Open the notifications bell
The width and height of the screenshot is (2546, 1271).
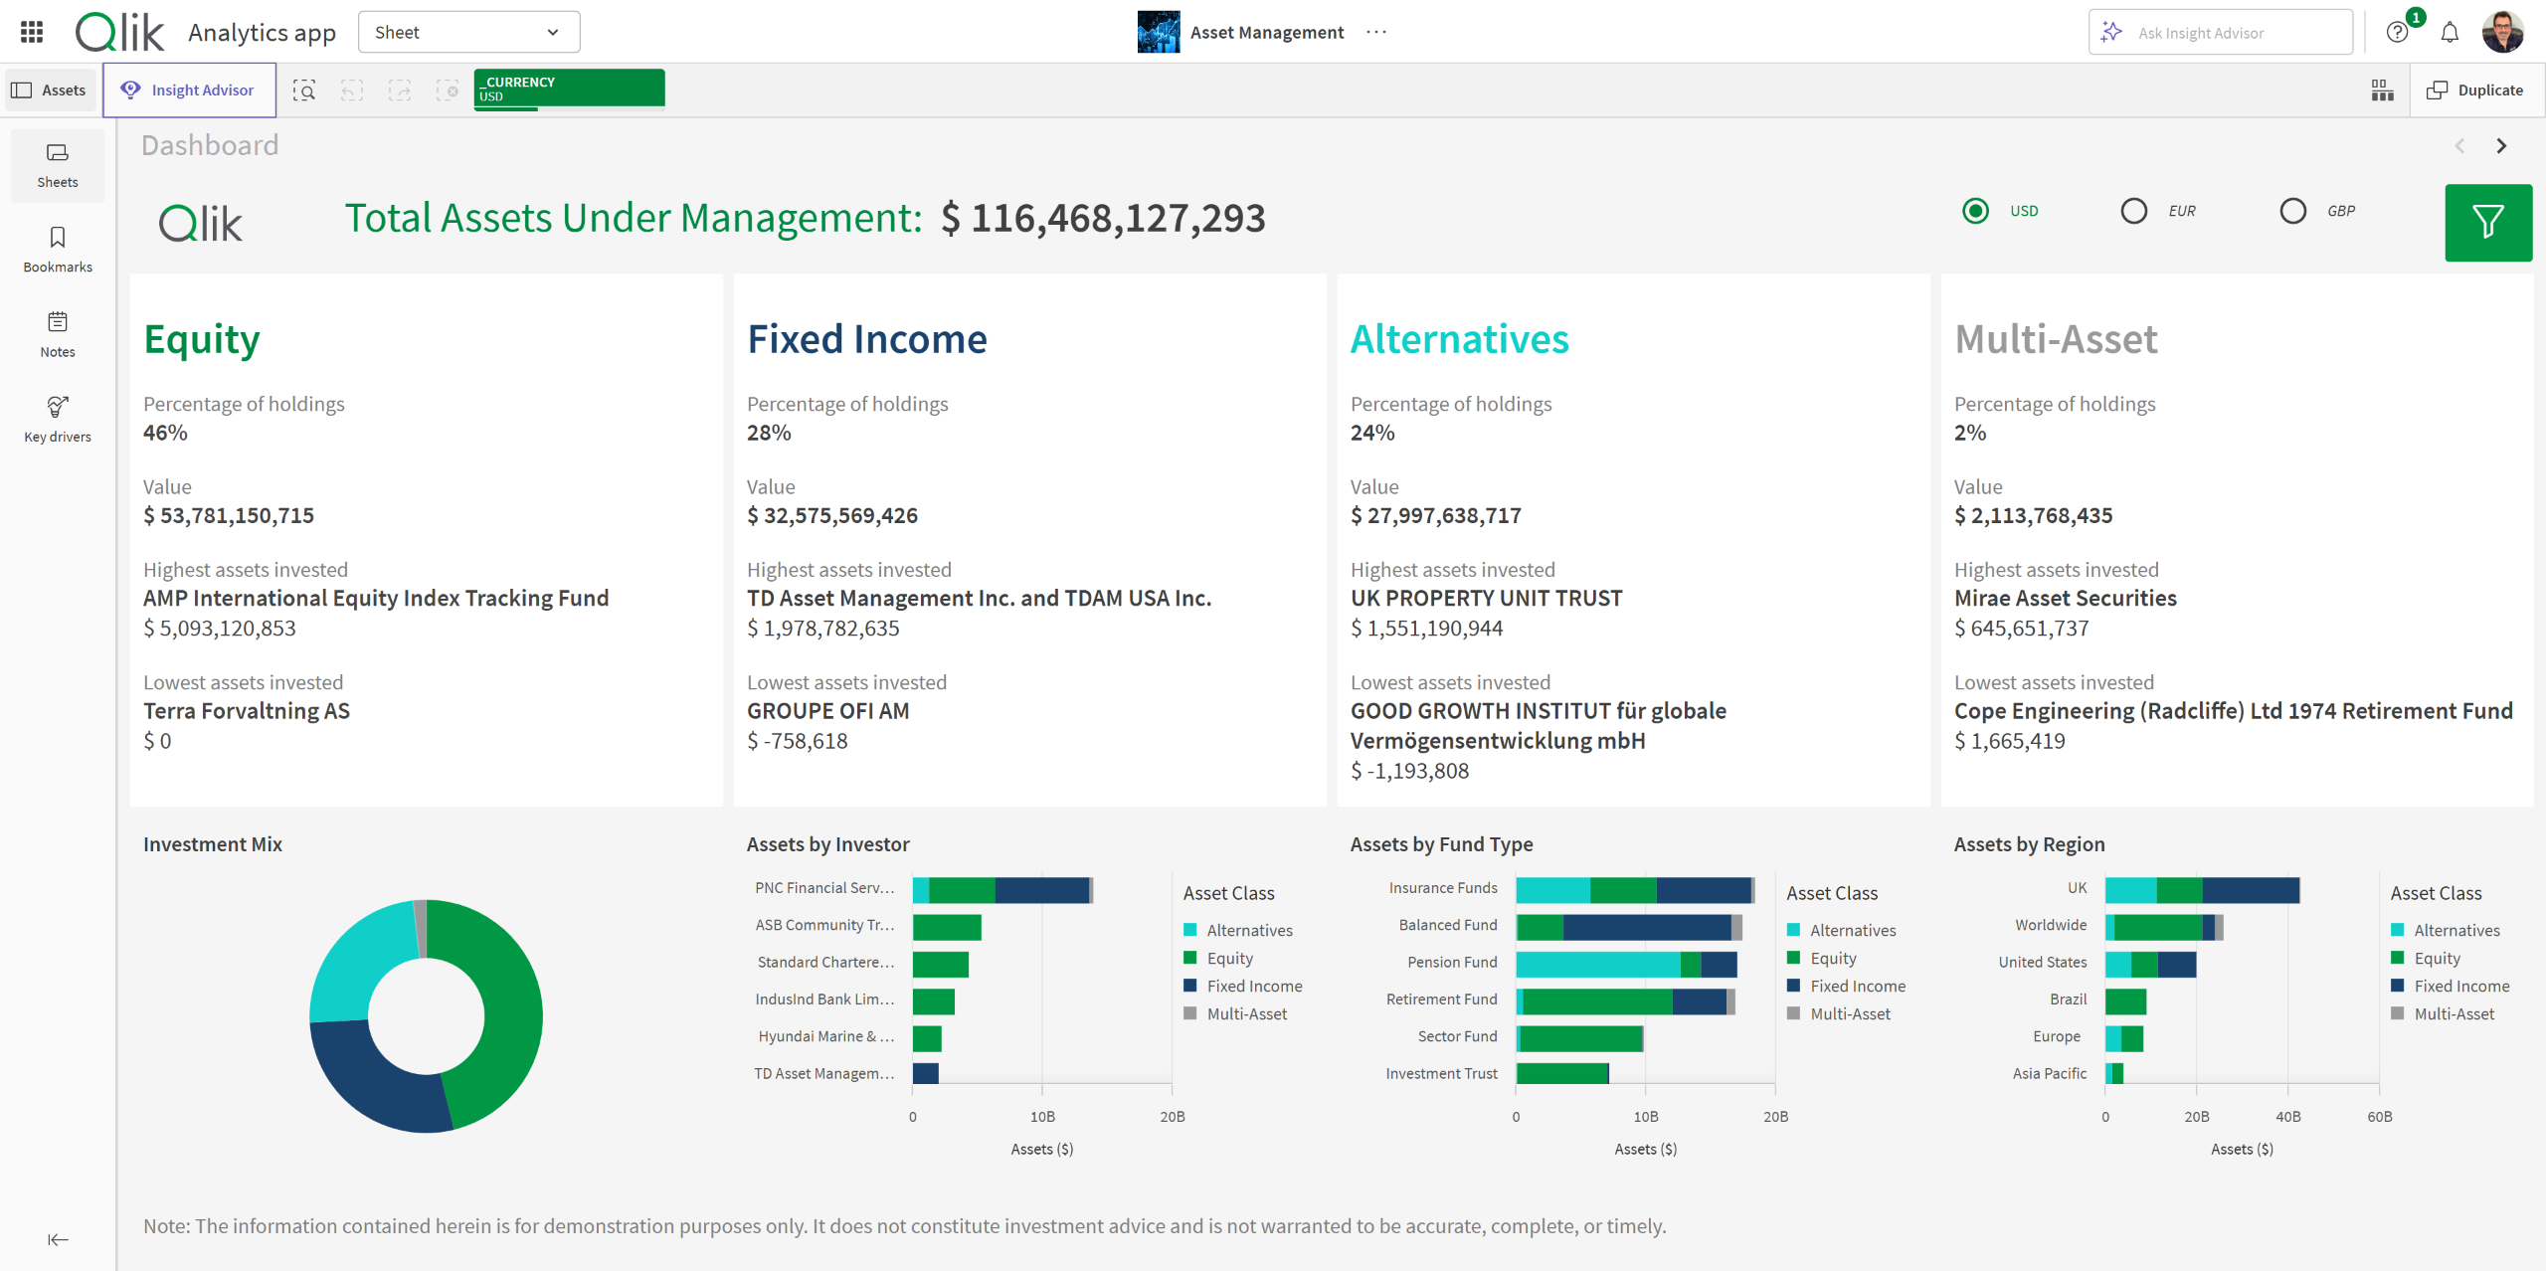tap(2450, 33)
